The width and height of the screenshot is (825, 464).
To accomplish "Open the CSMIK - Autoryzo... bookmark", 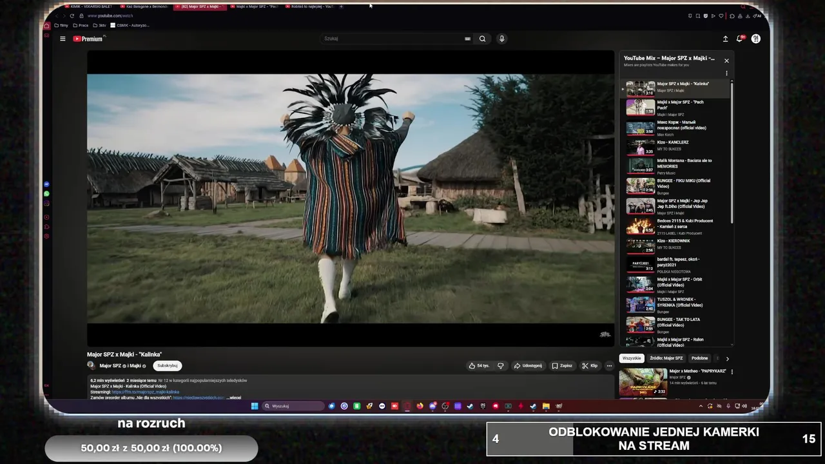I will (x=130, y=25).
